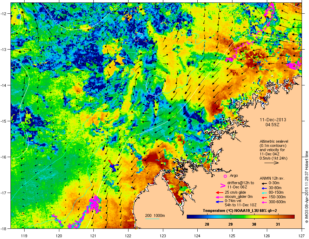Click the temperature color bar at 28
Image resolution: width=309 pixels, height=239 pixels.
(207, 217)
